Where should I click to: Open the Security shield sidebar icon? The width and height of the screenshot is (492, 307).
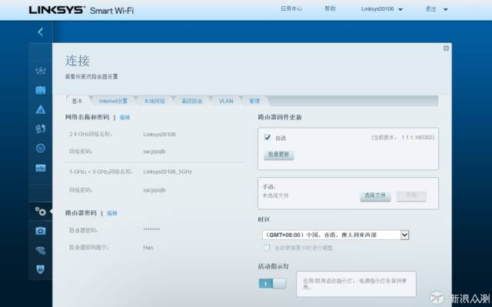[41, 269]
